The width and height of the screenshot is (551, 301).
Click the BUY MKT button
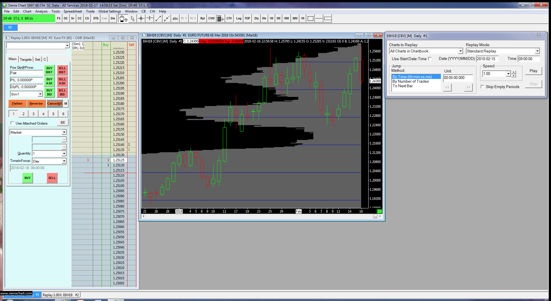[x=49, y=70]
